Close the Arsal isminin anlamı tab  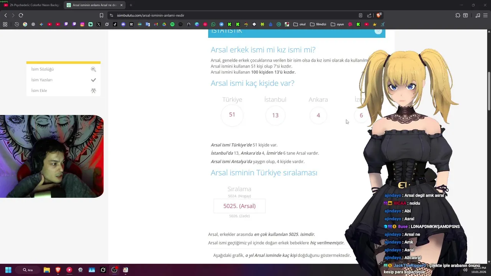(122, 5)
